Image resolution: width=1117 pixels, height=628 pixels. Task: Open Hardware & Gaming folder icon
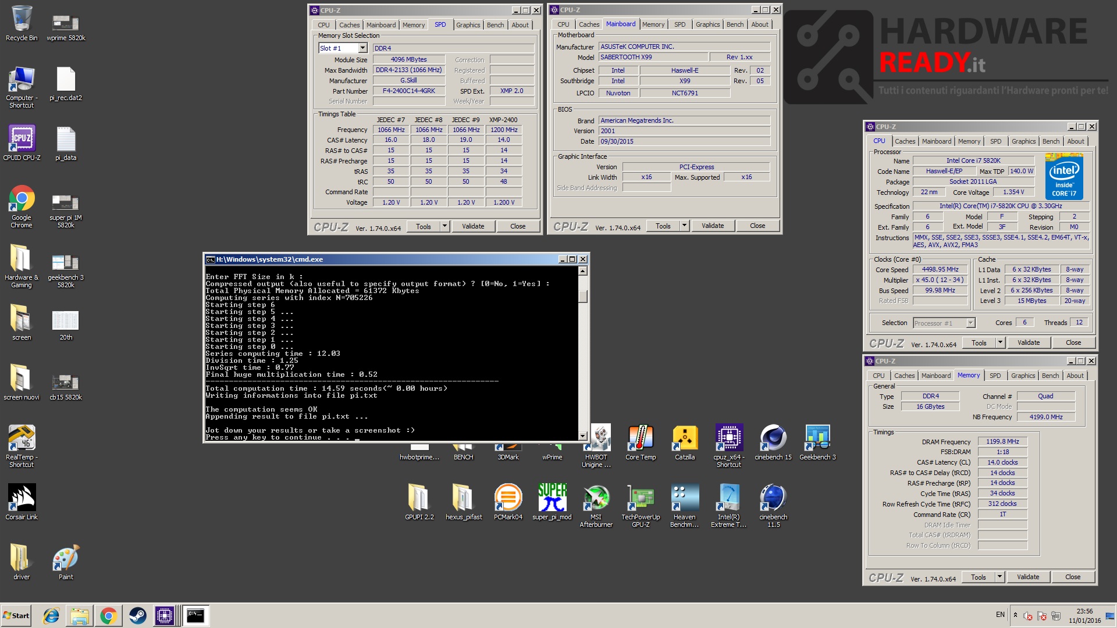point(22,267)
